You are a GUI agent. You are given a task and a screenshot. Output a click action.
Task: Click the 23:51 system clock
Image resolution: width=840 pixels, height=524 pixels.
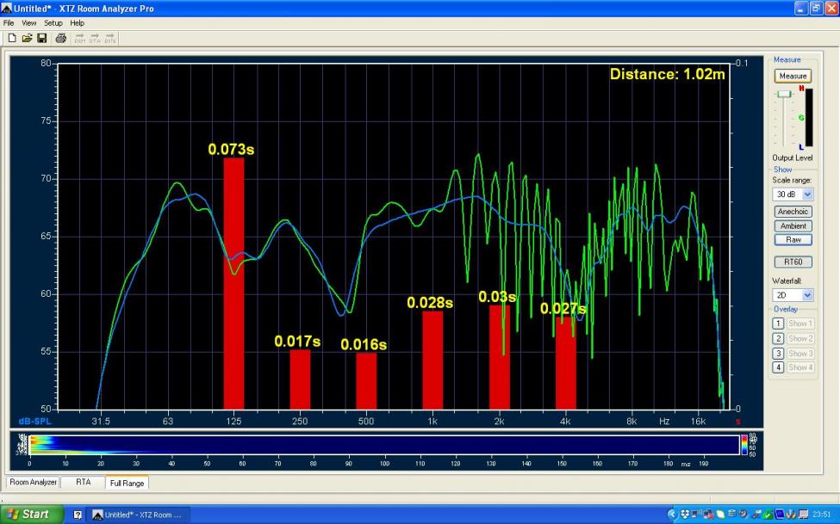tap(821, 515)
